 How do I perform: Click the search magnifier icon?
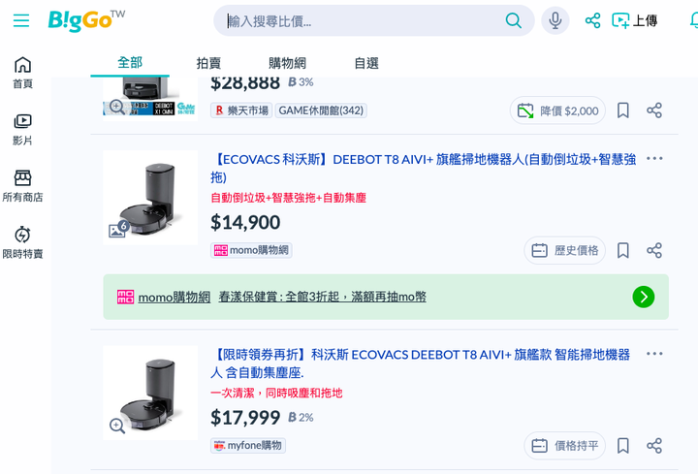point(513,20)
